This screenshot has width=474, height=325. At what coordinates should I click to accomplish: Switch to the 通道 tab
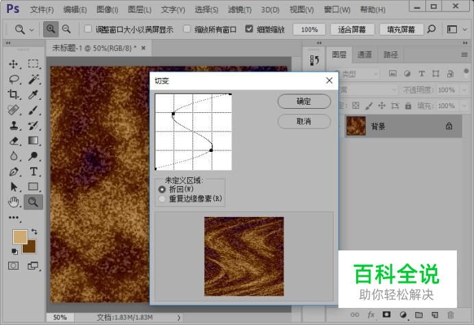(364, 55)
